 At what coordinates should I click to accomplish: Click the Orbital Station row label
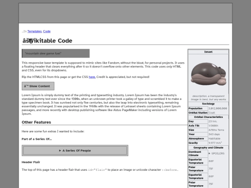coord(198,113)
